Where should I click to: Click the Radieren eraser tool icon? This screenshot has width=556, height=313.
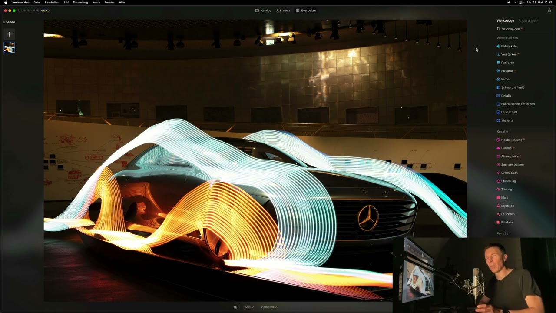498,63
